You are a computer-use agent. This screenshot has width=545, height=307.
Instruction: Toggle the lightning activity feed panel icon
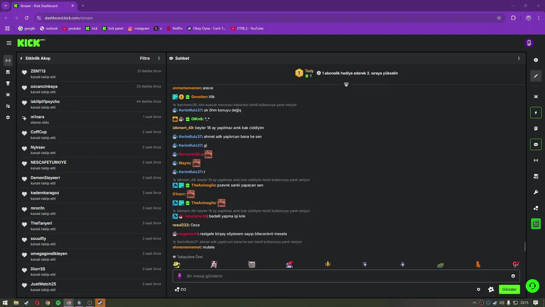click(536, 113)
